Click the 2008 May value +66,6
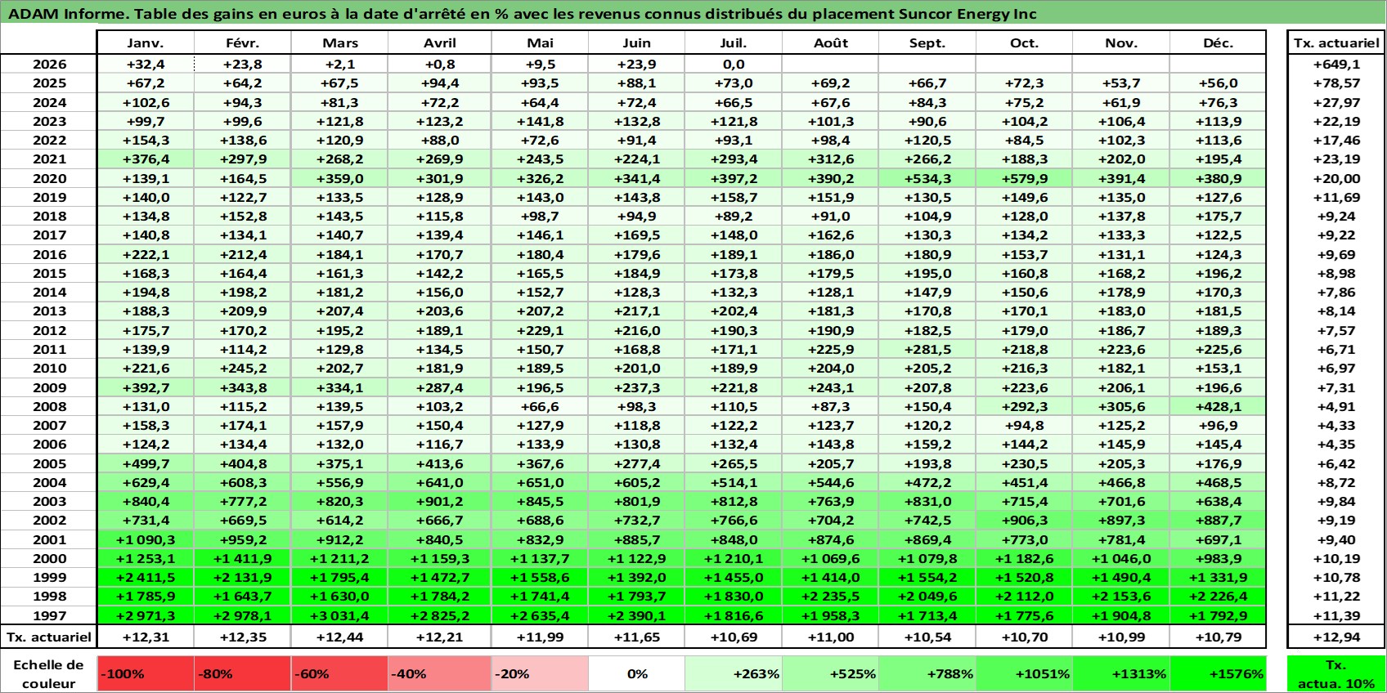This screenshot has height=693, width=1387. click(540, 407)
